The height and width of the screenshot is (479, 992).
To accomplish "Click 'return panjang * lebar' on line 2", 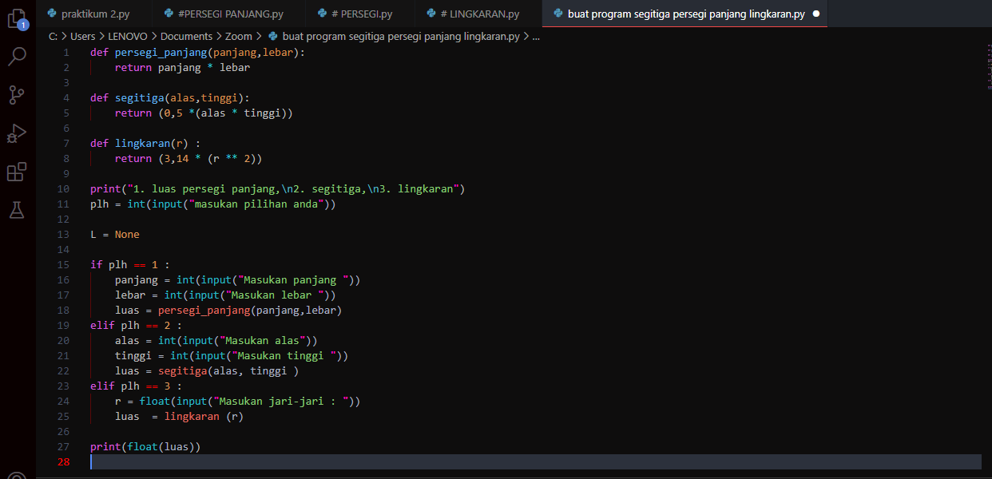I will 182,67.
